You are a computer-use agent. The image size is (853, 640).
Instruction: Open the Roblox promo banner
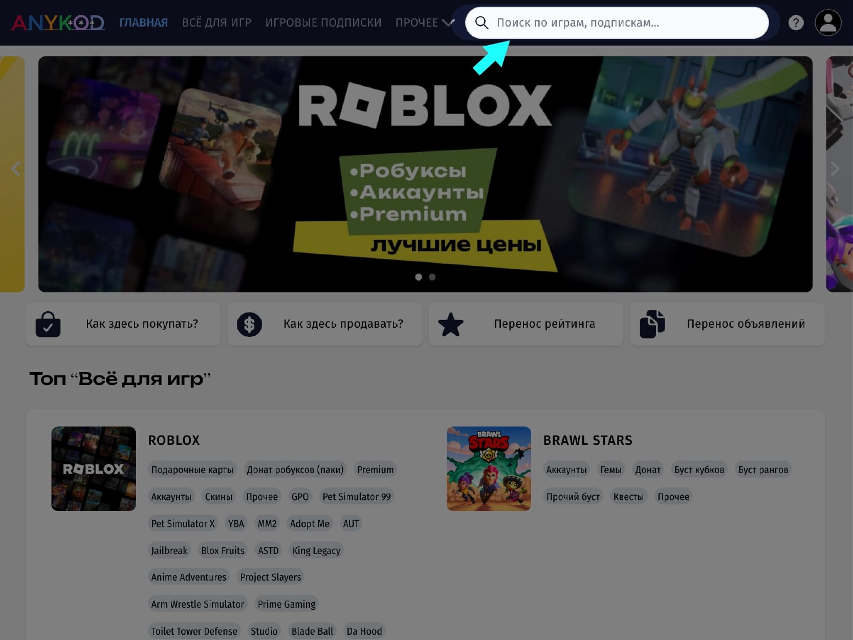(x=425, y=174)
